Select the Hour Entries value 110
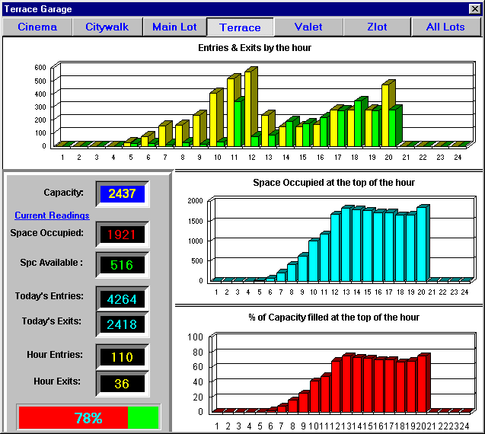This screenshot has height=434, width=485. click(x=123, y=357)
